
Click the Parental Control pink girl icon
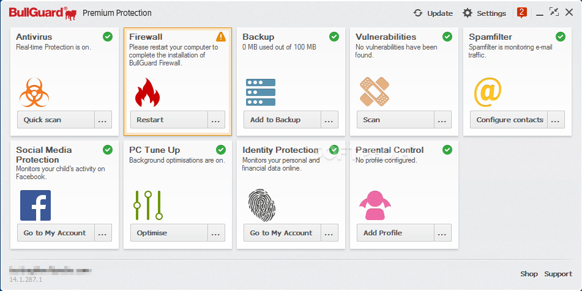pos(375,205)
